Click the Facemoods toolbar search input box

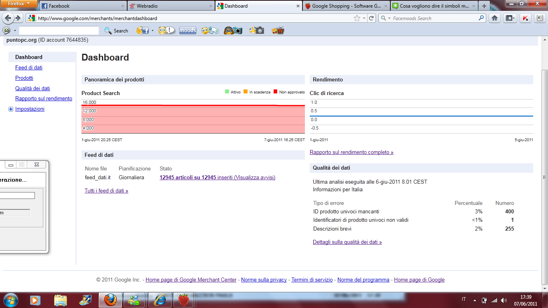click(x=59, y=30)
